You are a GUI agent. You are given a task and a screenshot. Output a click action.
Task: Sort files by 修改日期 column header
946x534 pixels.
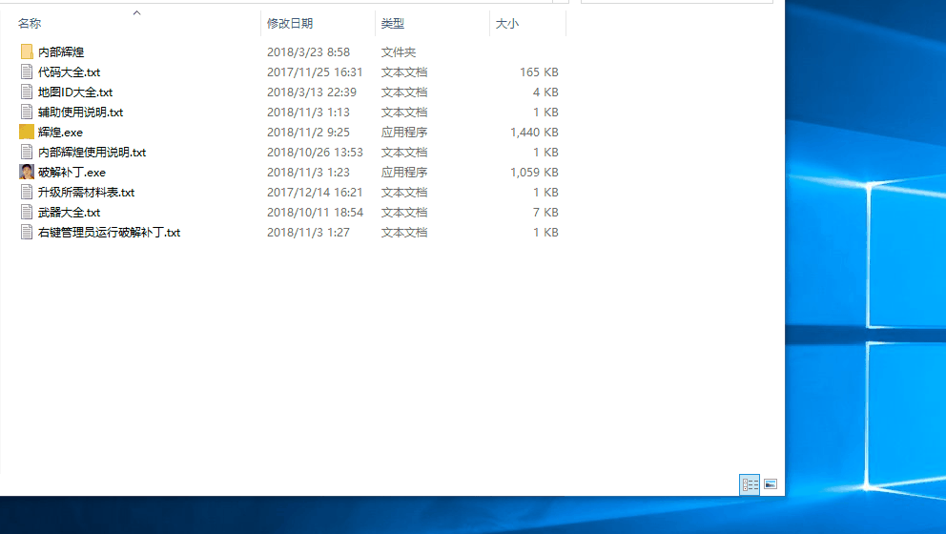(290, 23)
